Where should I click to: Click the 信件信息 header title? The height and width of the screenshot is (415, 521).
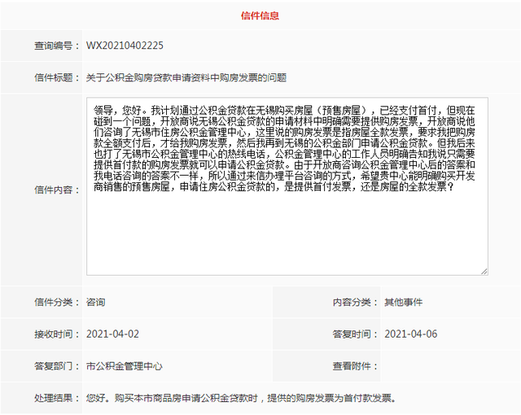pos(260,15)
